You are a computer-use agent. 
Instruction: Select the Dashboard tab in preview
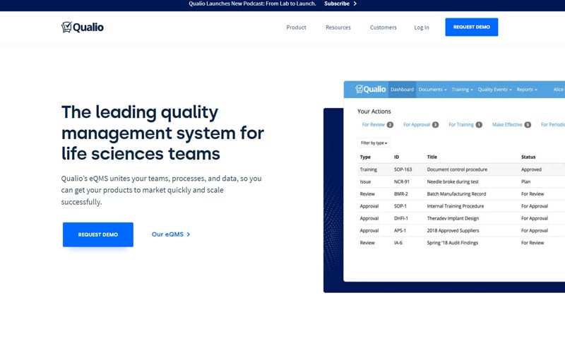(402, 90)
